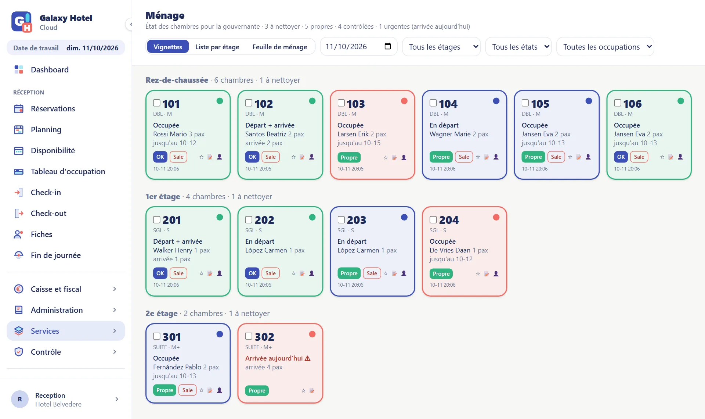
Task: Open the note edit icon on room 203
Action: [x=394, y=273]
